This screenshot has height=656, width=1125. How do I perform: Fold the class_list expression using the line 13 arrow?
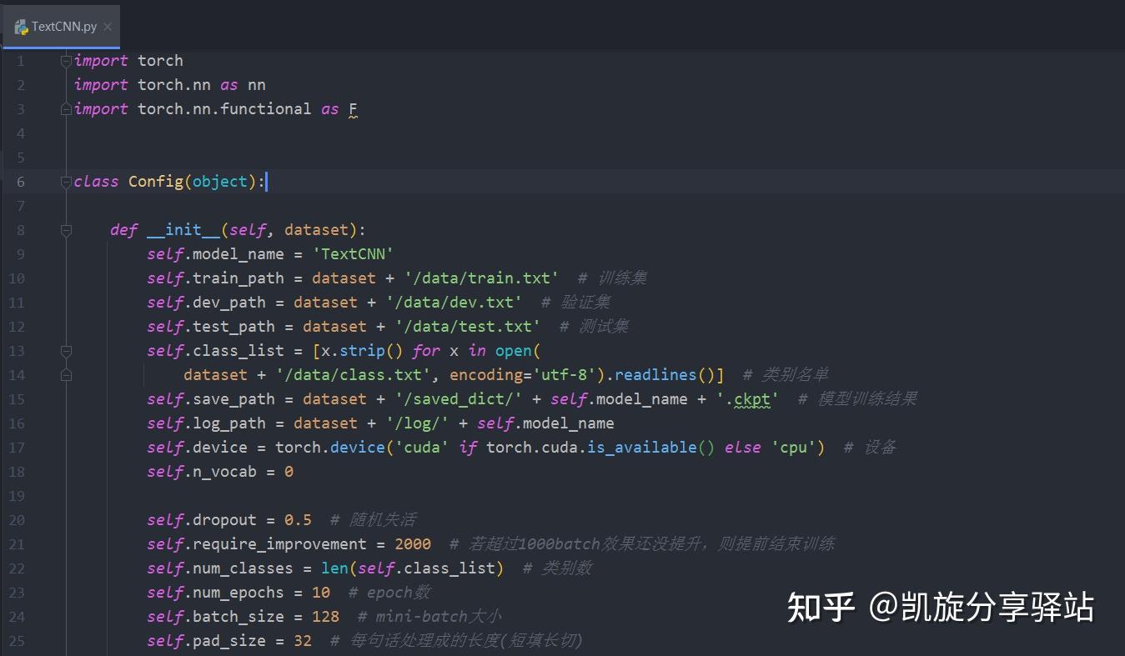[66, 350]
